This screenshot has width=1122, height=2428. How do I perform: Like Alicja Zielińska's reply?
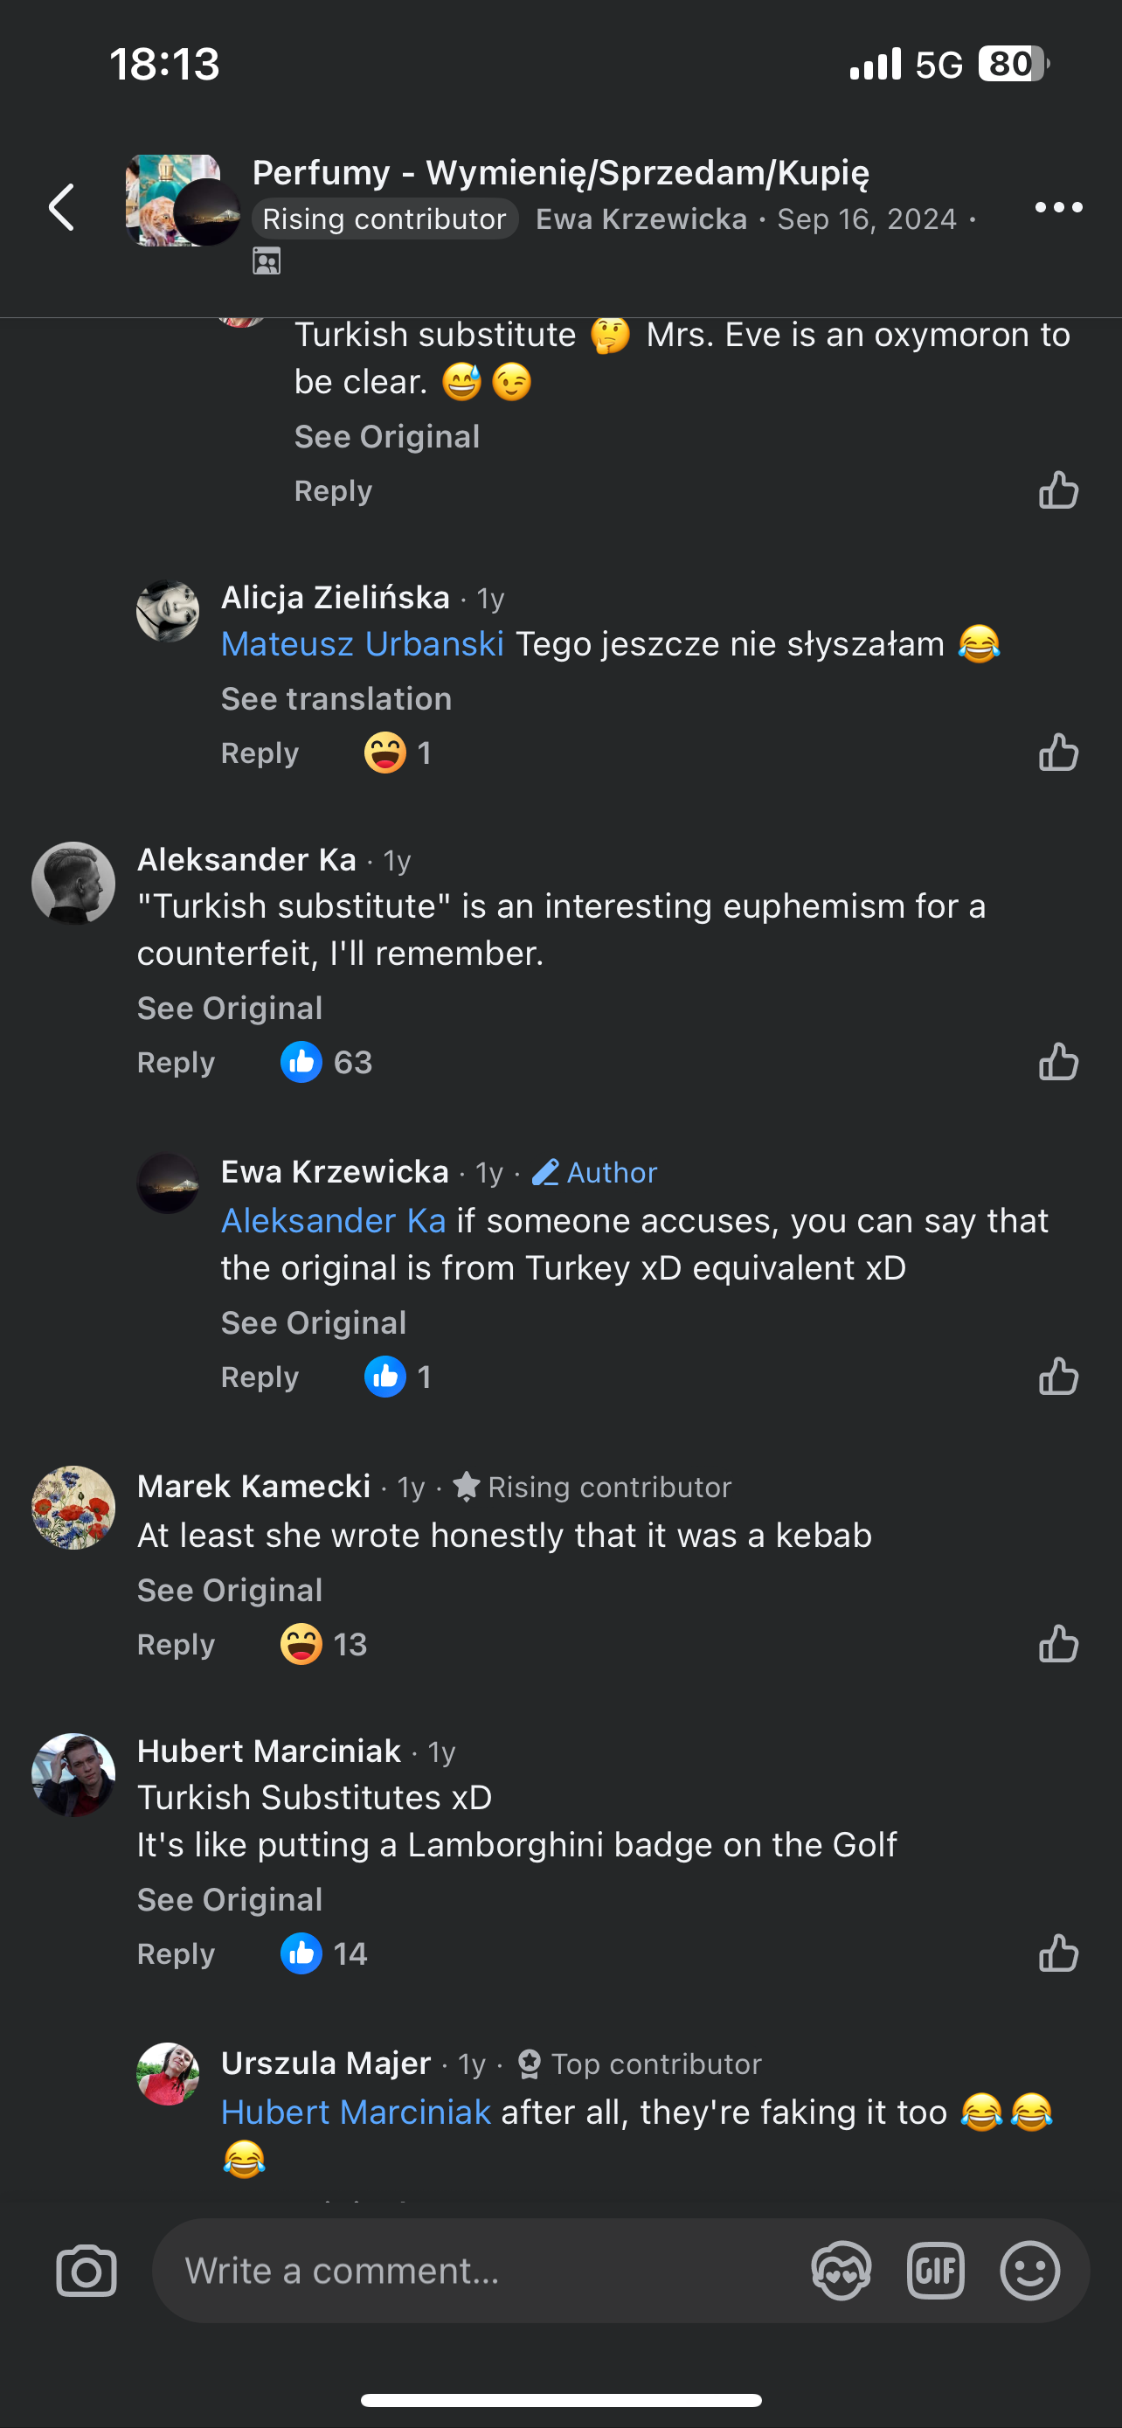[1058, 753]
